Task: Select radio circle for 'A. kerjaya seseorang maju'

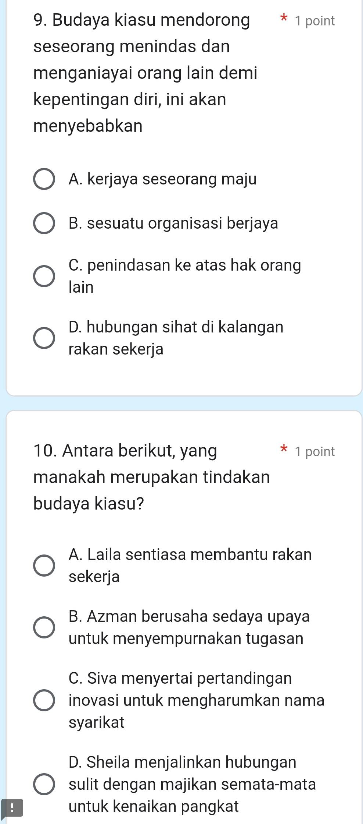Action: point(44,180)
